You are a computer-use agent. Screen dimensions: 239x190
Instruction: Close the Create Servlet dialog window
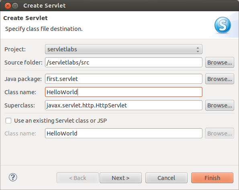(x=8, y=6)
